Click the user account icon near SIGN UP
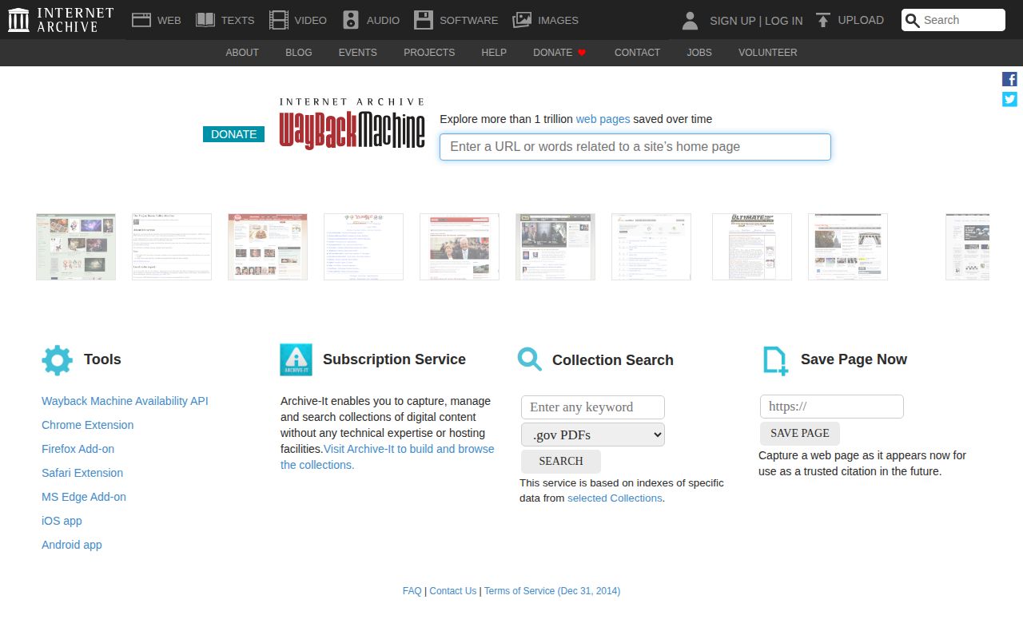The width and height of the screenshot is (1023, 639). point(689,20)
